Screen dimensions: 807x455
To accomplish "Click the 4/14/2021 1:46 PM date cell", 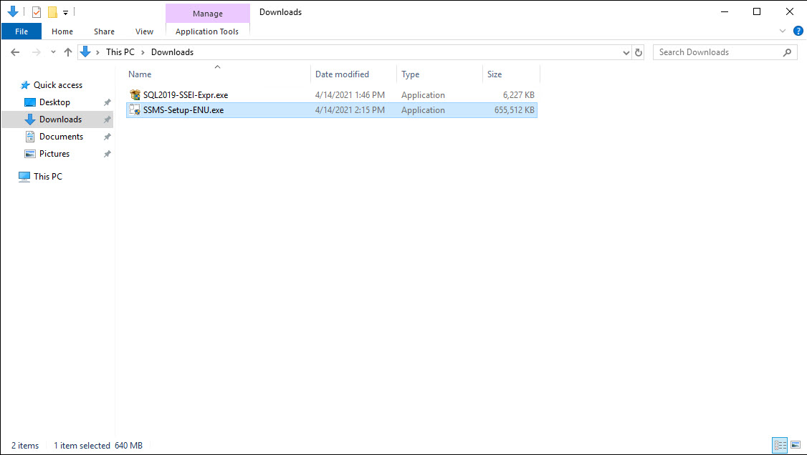I will coord(350,95).
